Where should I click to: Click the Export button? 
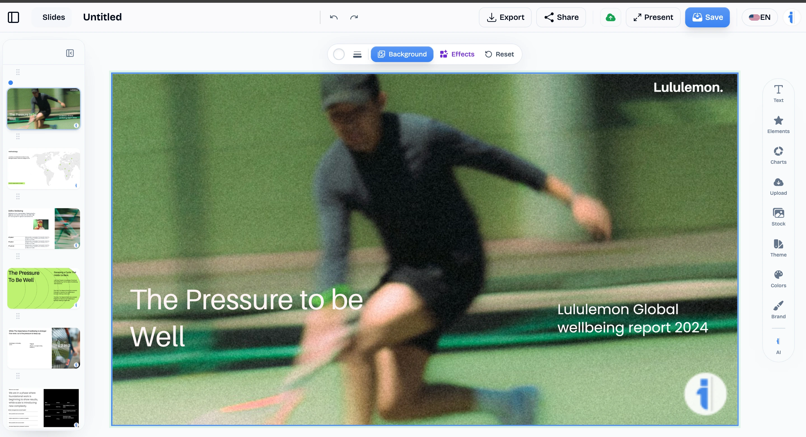point(505,17)
